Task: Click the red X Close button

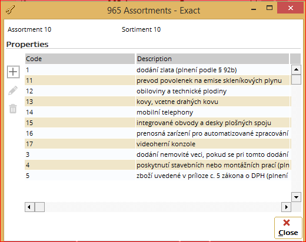Action: pyautogui.click(x=288, y=228)
